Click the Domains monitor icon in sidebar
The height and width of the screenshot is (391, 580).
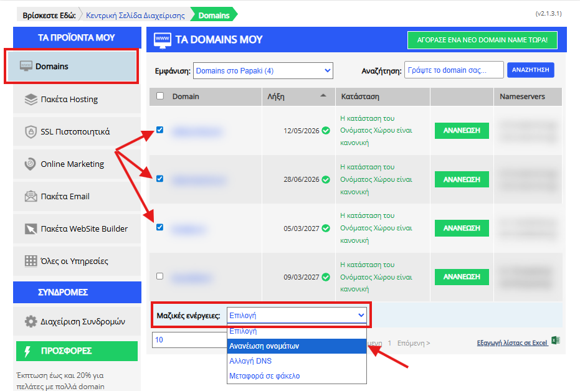pyautogui.click(x=26, y=66)
